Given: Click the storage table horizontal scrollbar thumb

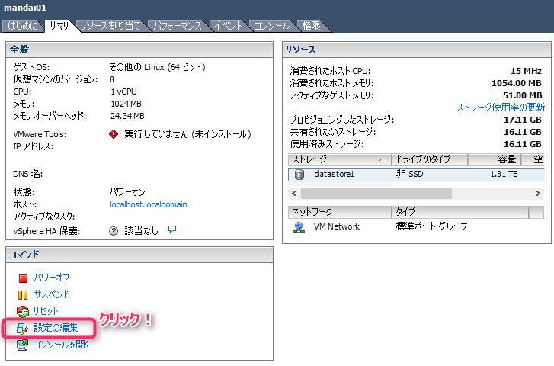Looking at the screenshot, I should click(x=376, y=194).
